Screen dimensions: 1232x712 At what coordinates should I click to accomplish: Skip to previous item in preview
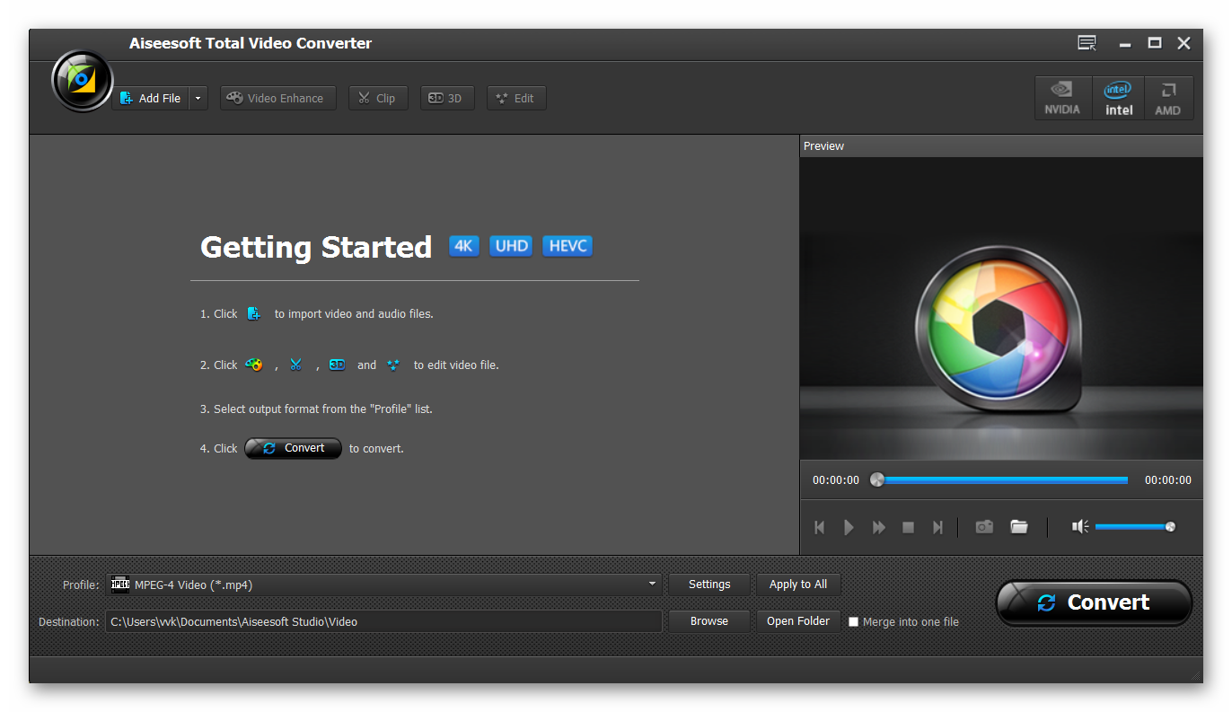[x=819, y=527]
